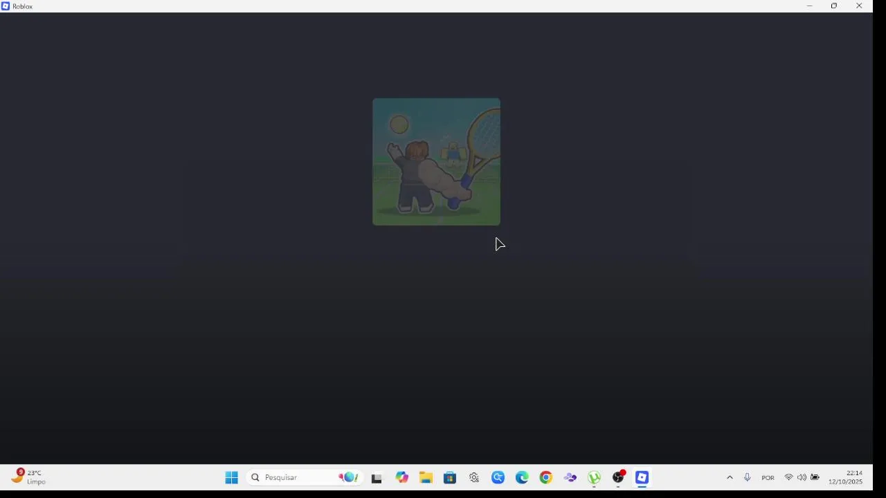
Task: Click the Pesquisar taskbar search box
Action: (x=305, y=477)
